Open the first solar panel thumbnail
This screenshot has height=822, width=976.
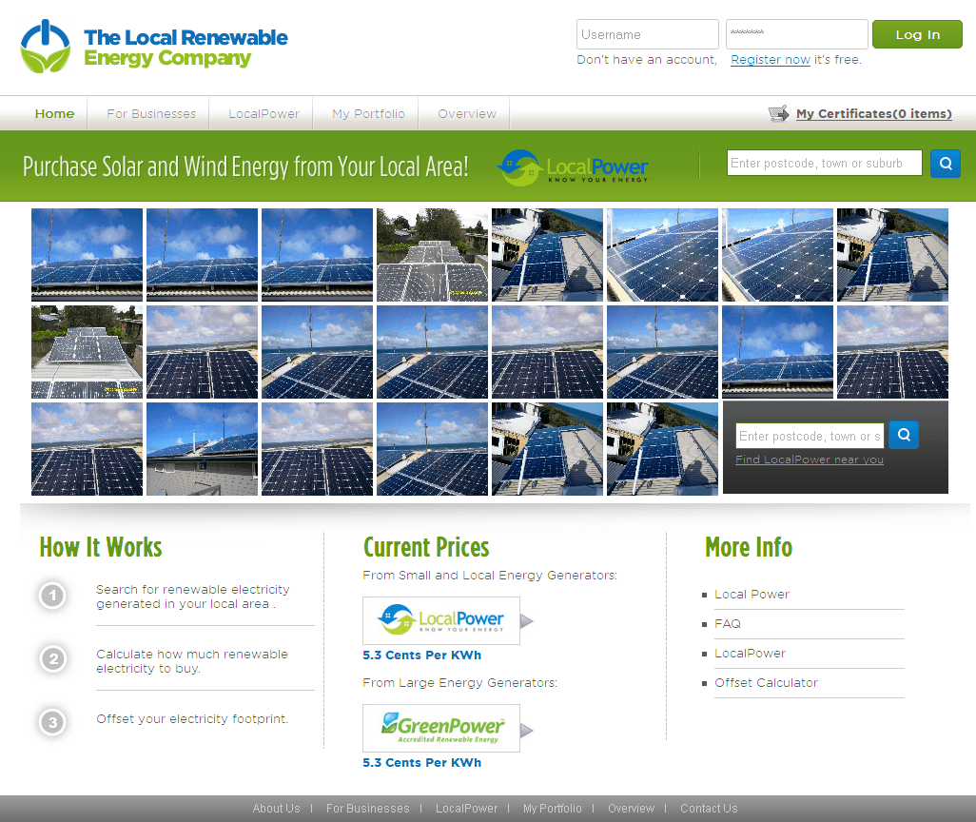pos(87,254)
